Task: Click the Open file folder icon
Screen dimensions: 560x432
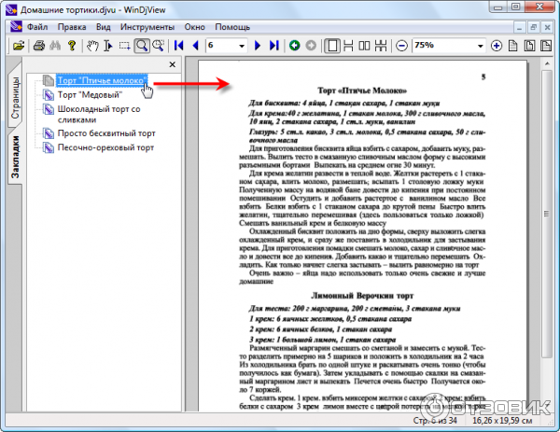Action: click(x=17, y=45)
